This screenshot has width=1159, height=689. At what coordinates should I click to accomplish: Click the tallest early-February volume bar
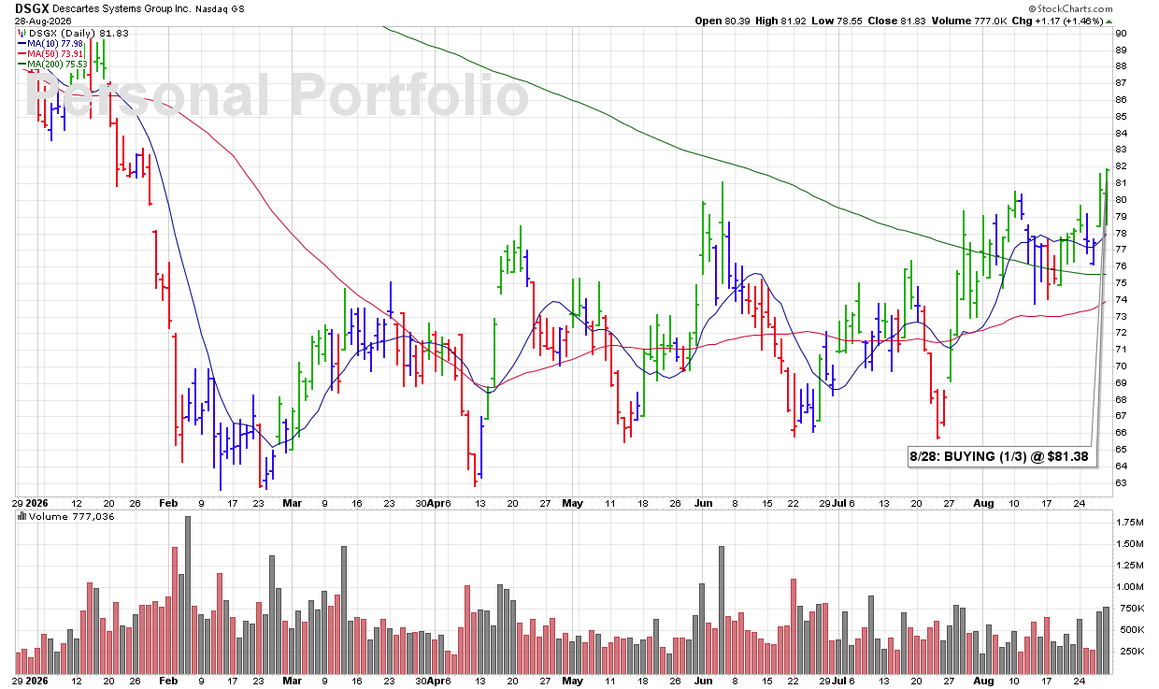pyautogui.click(x=188, y=595)
